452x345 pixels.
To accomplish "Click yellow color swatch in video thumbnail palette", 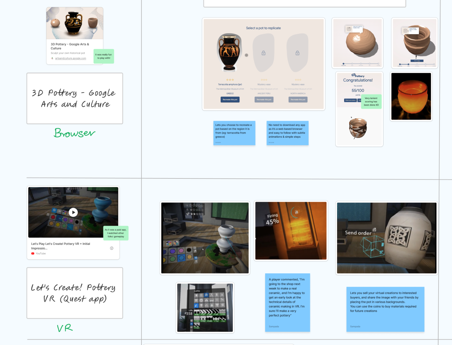I will pyautogui.click(x=58, y=224).
